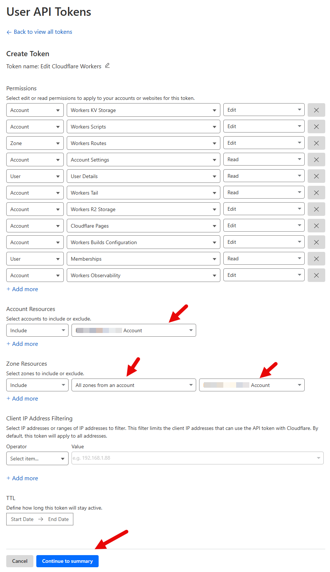Open the Operator Select item dropdown
Viewport: 330px width, 572px height.
[37, 459]
